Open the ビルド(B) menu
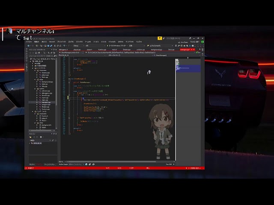Image resolution: width=274 pixels, height=205 pixels. [x=71, y=42]
